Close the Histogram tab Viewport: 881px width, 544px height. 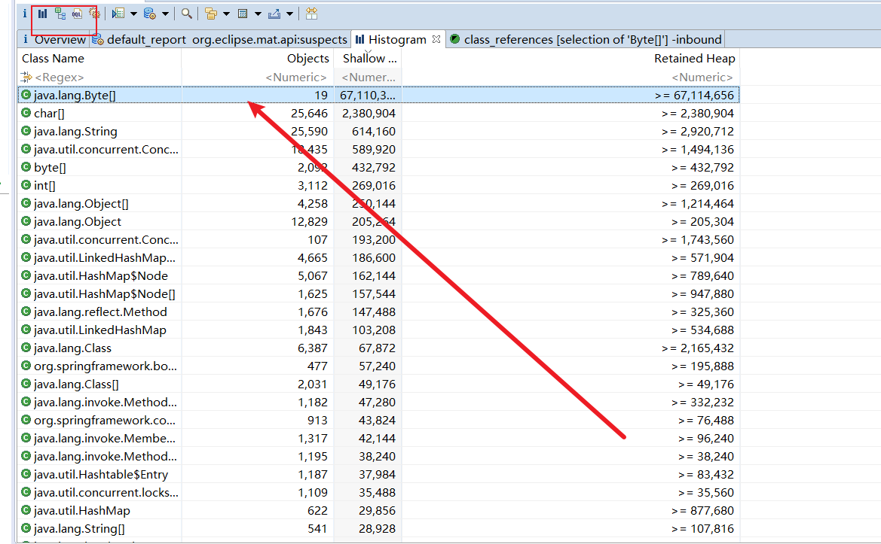point(436,38)
